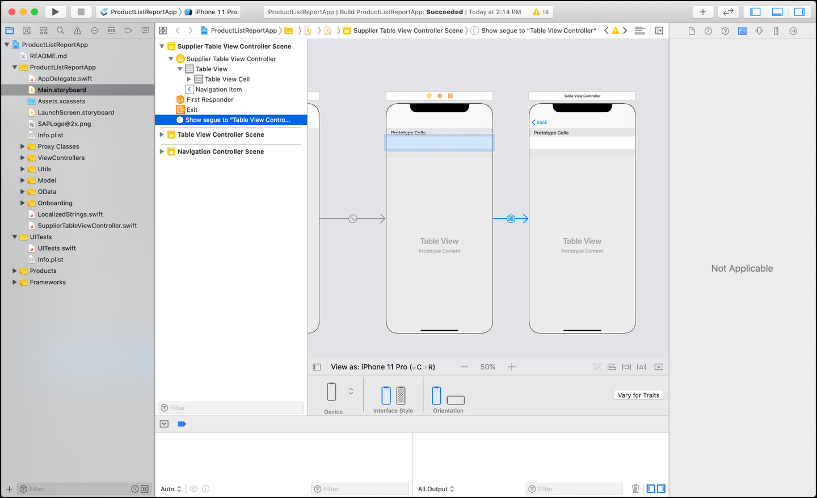Click the Back button in Table View Controller
The image size is (817, 498).
click(540, 123)
